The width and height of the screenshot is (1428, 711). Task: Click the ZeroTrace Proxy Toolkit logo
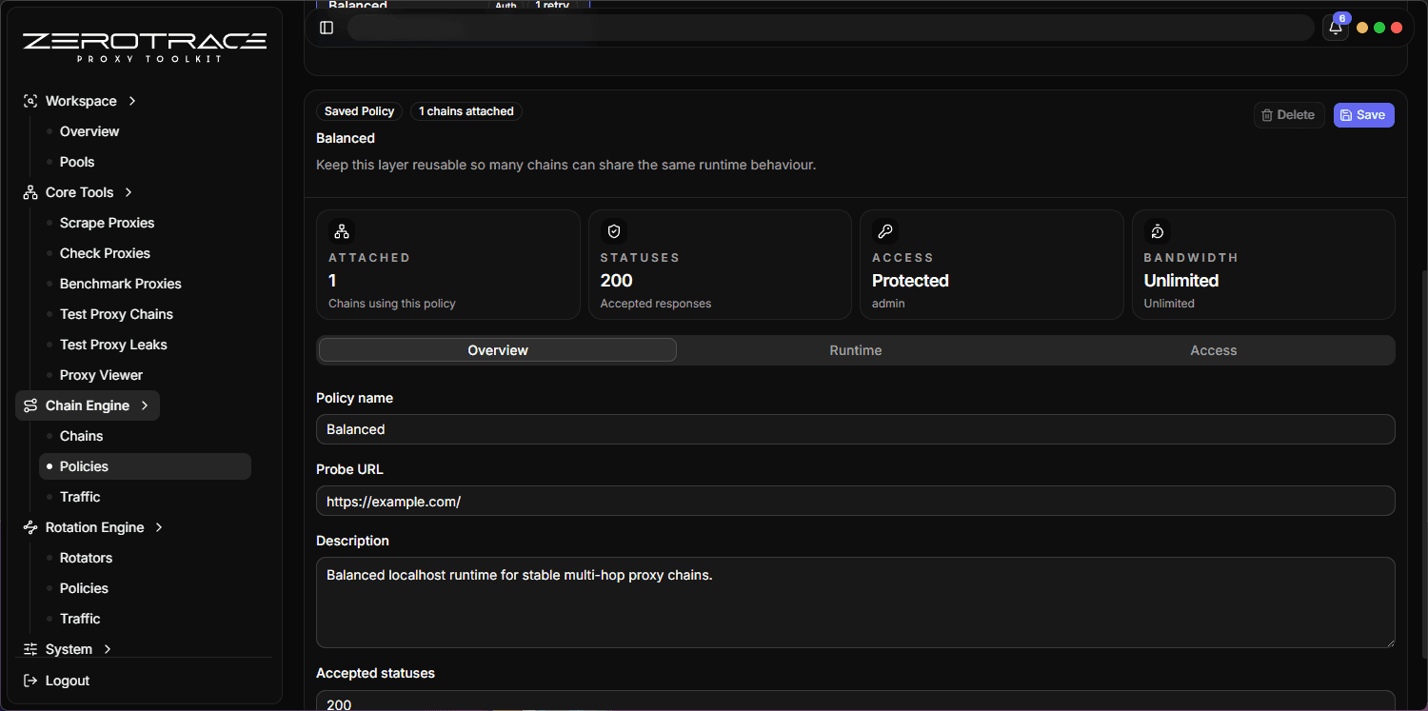pos(145,47)
